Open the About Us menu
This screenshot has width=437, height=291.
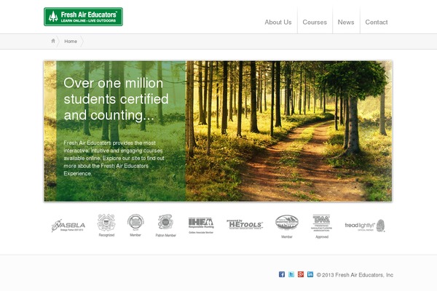278,23
